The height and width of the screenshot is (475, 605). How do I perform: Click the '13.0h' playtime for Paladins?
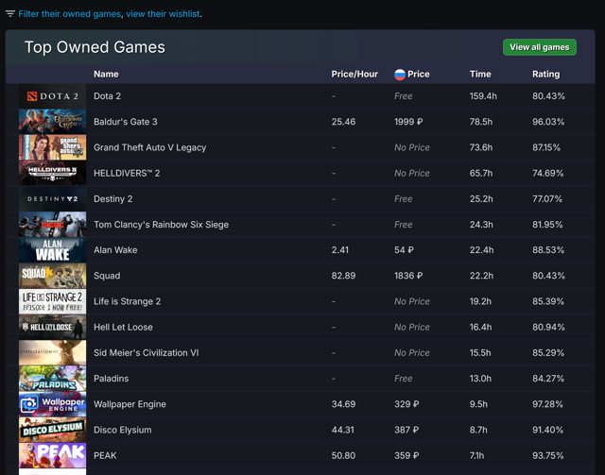coord(480,379)
